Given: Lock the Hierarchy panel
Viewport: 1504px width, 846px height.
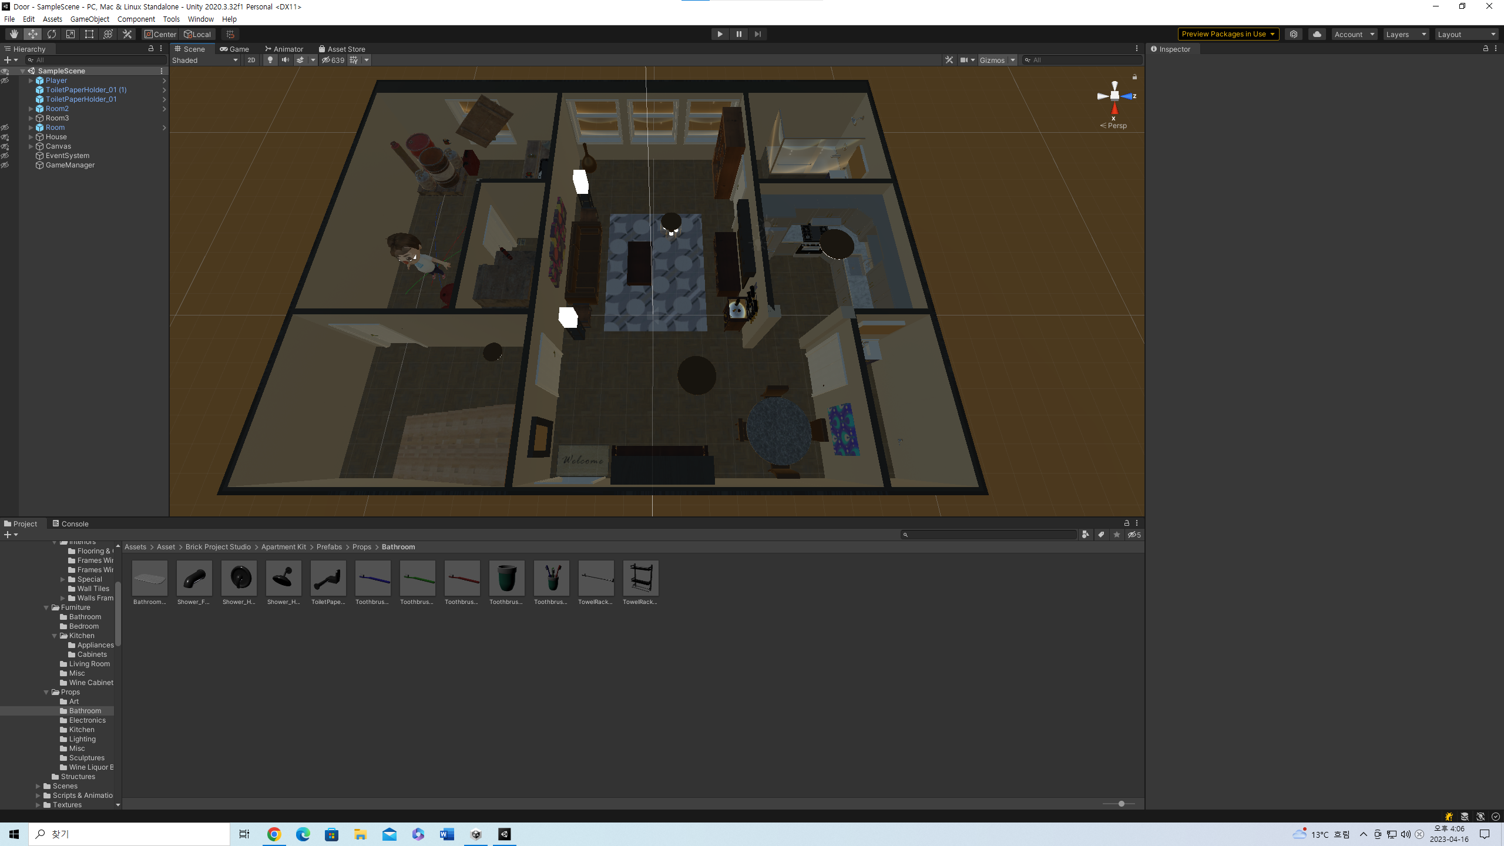Looking at the screenshot, I should click(x=151, y=49).
